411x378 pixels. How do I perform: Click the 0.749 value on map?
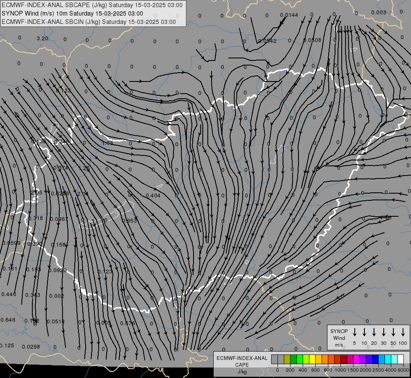click(x=62, y=142)
